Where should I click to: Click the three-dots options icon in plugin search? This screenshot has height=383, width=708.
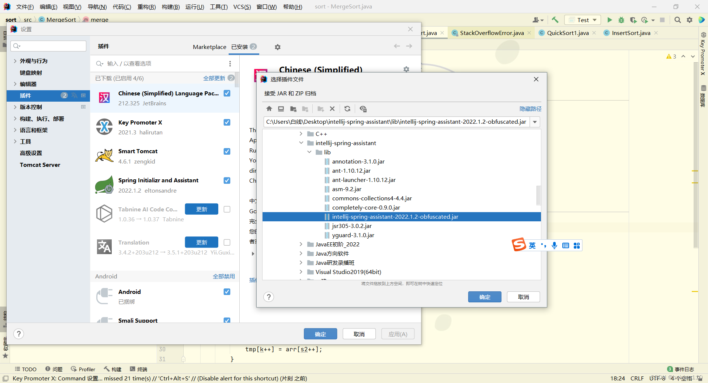pyautogui.click(x=230, y=63)
